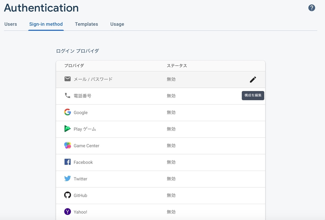Click the Google logo icon
The width and height of the screenshot is (325, 220).
click(67, 112)
